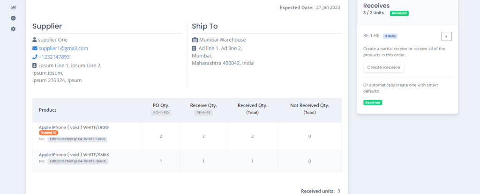Viewport: 480px width, 194px height.
Task: Call the +1232147893 phone link
Action: pos(54,57)
